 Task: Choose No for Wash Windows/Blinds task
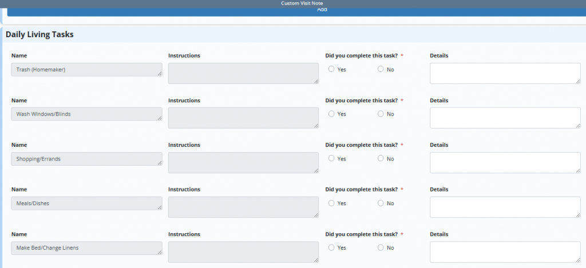(381, 114)
